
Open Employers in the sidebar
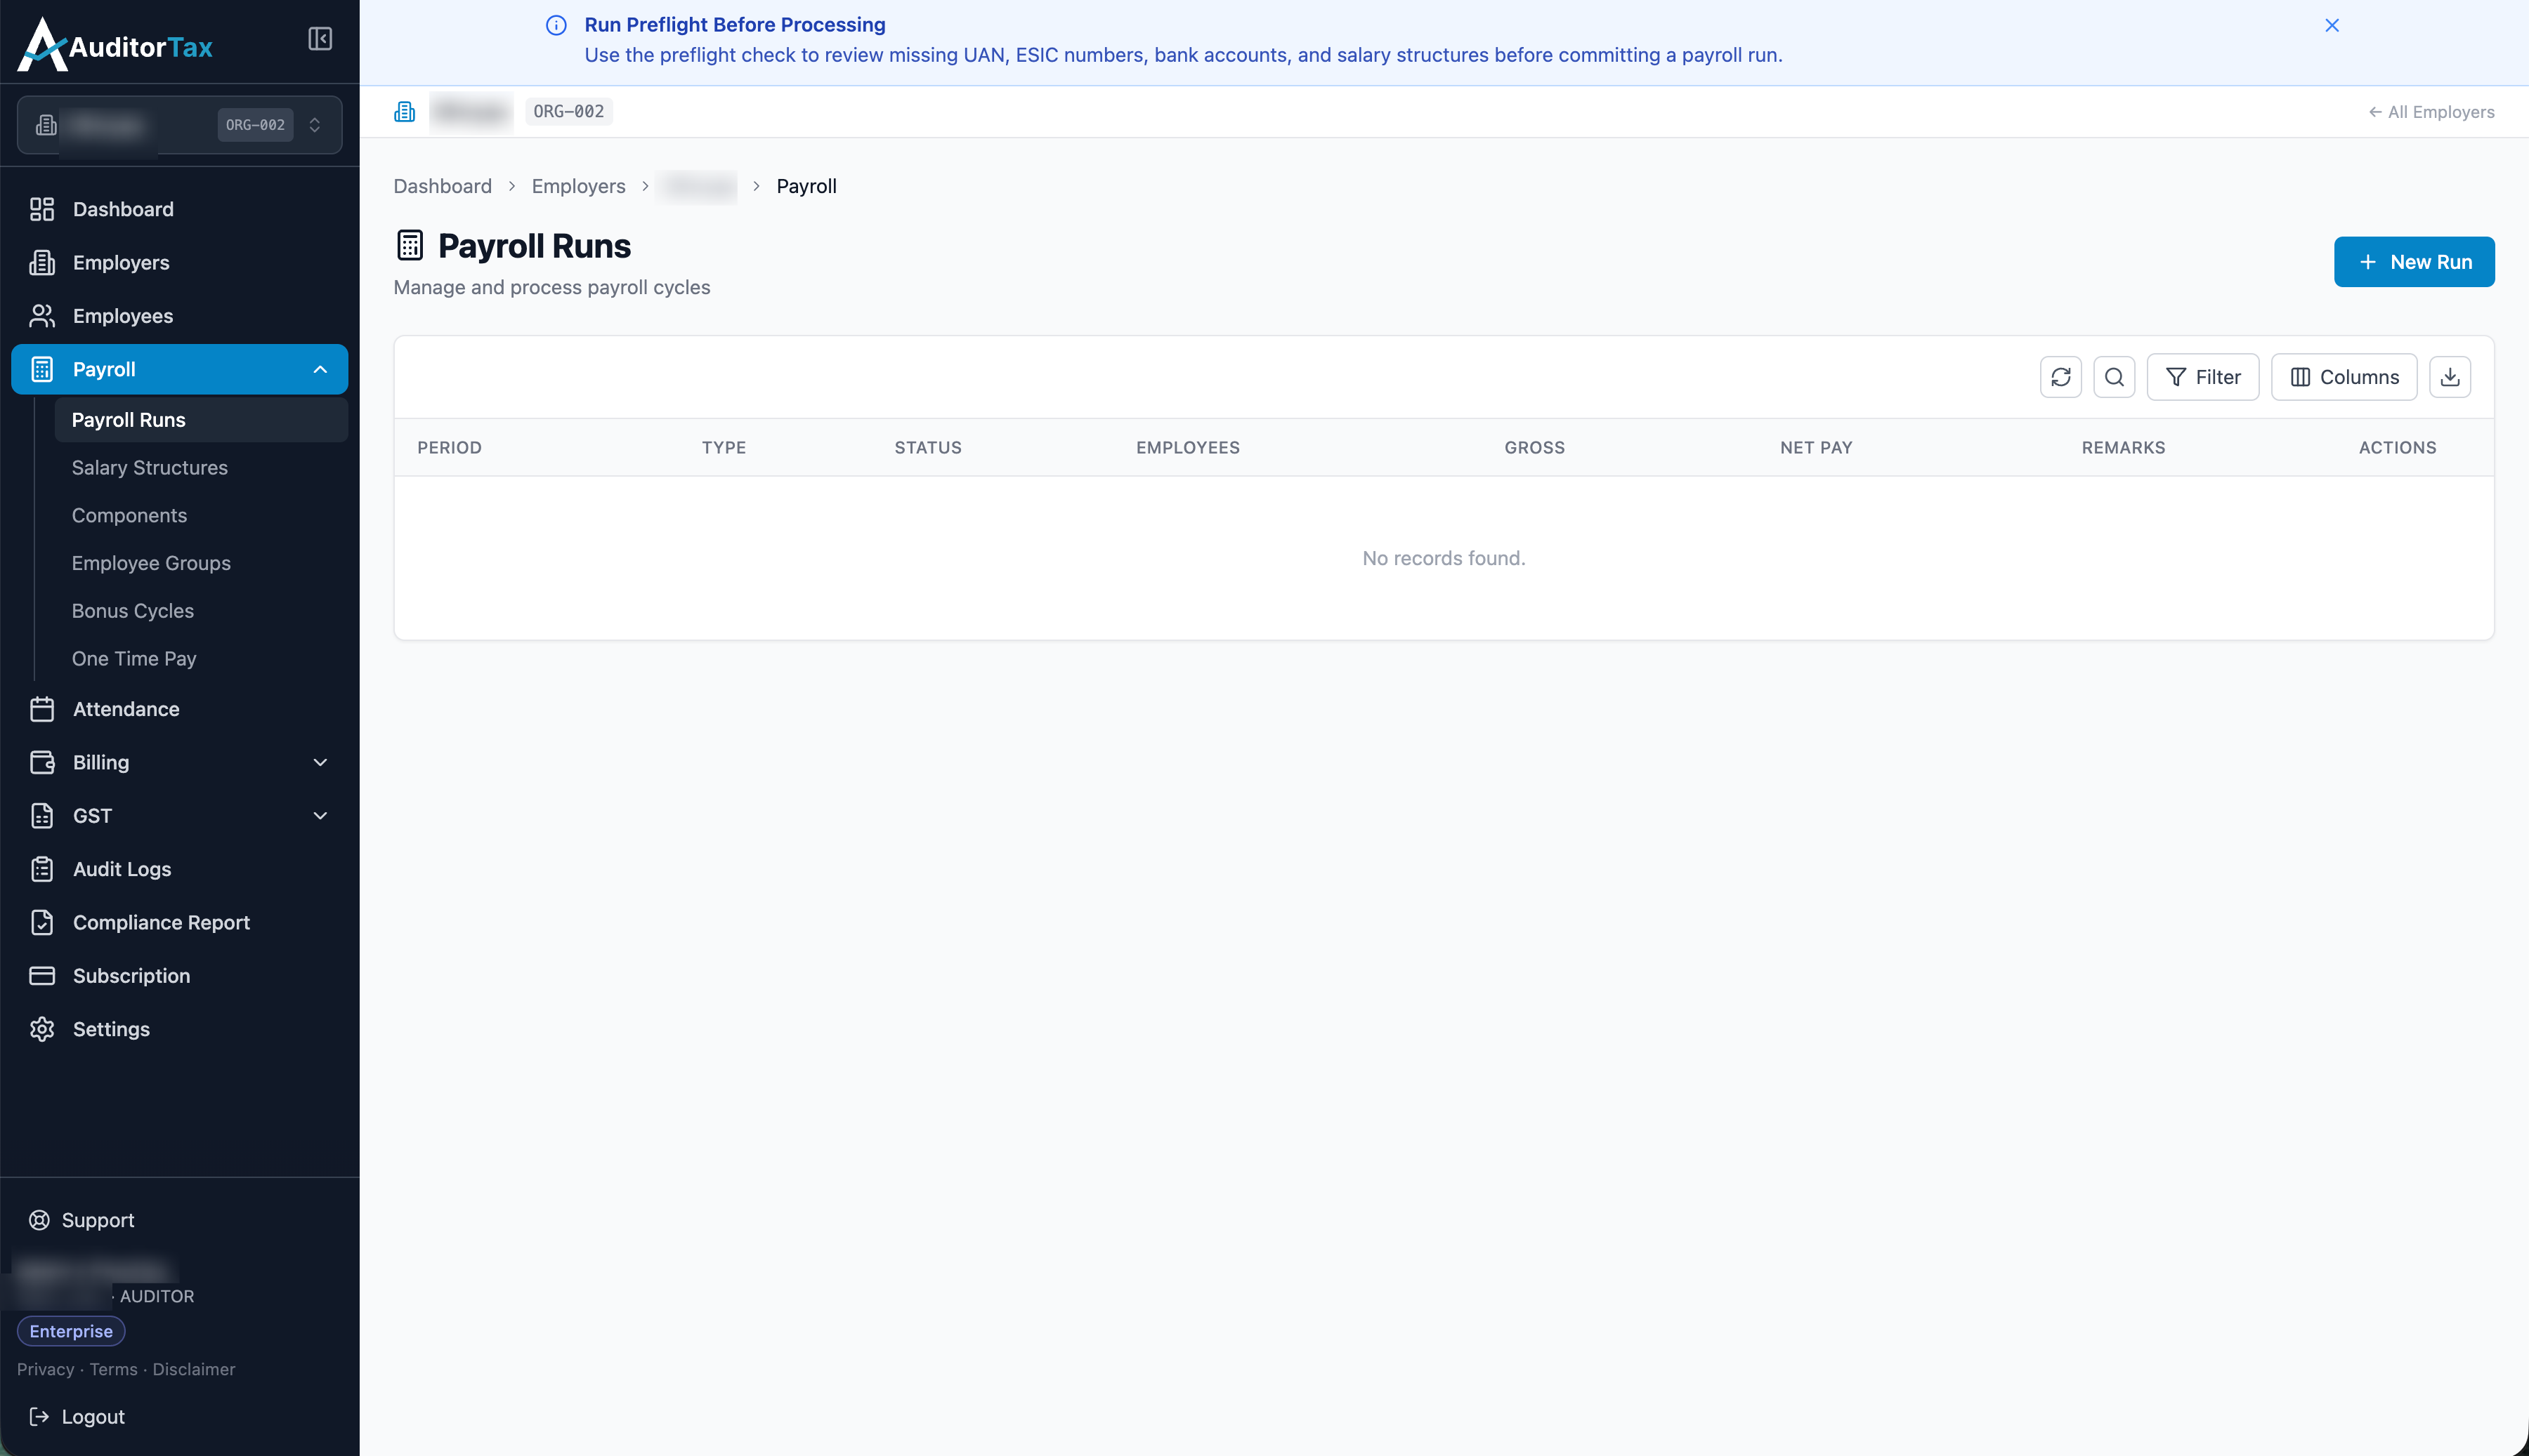(x=180, y=262)
